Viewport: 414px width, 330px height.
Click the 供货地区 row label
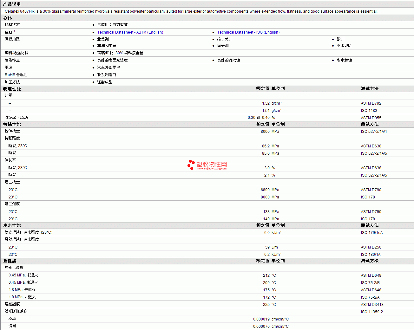point(12,39)
